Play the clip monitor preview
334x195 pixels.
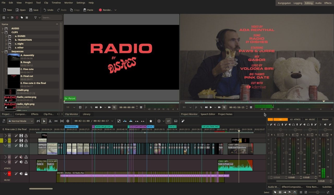click(x=101, y=107)
